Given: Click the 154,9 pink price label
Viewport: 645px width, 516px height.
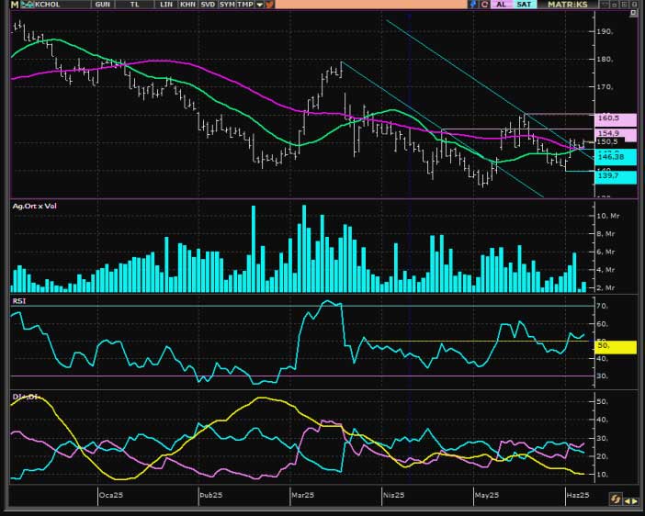Looking at the screenshot, I should click(616, 133).
